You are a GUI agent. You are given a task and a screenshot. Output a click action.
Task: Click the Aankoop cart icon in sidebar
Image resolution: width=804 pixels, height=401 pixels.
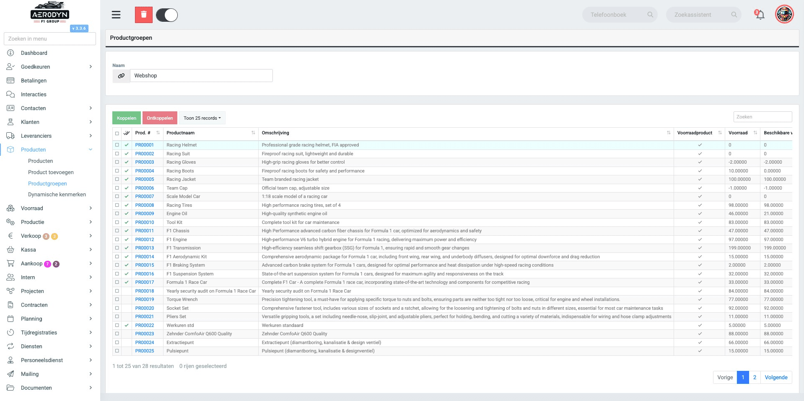11,264
